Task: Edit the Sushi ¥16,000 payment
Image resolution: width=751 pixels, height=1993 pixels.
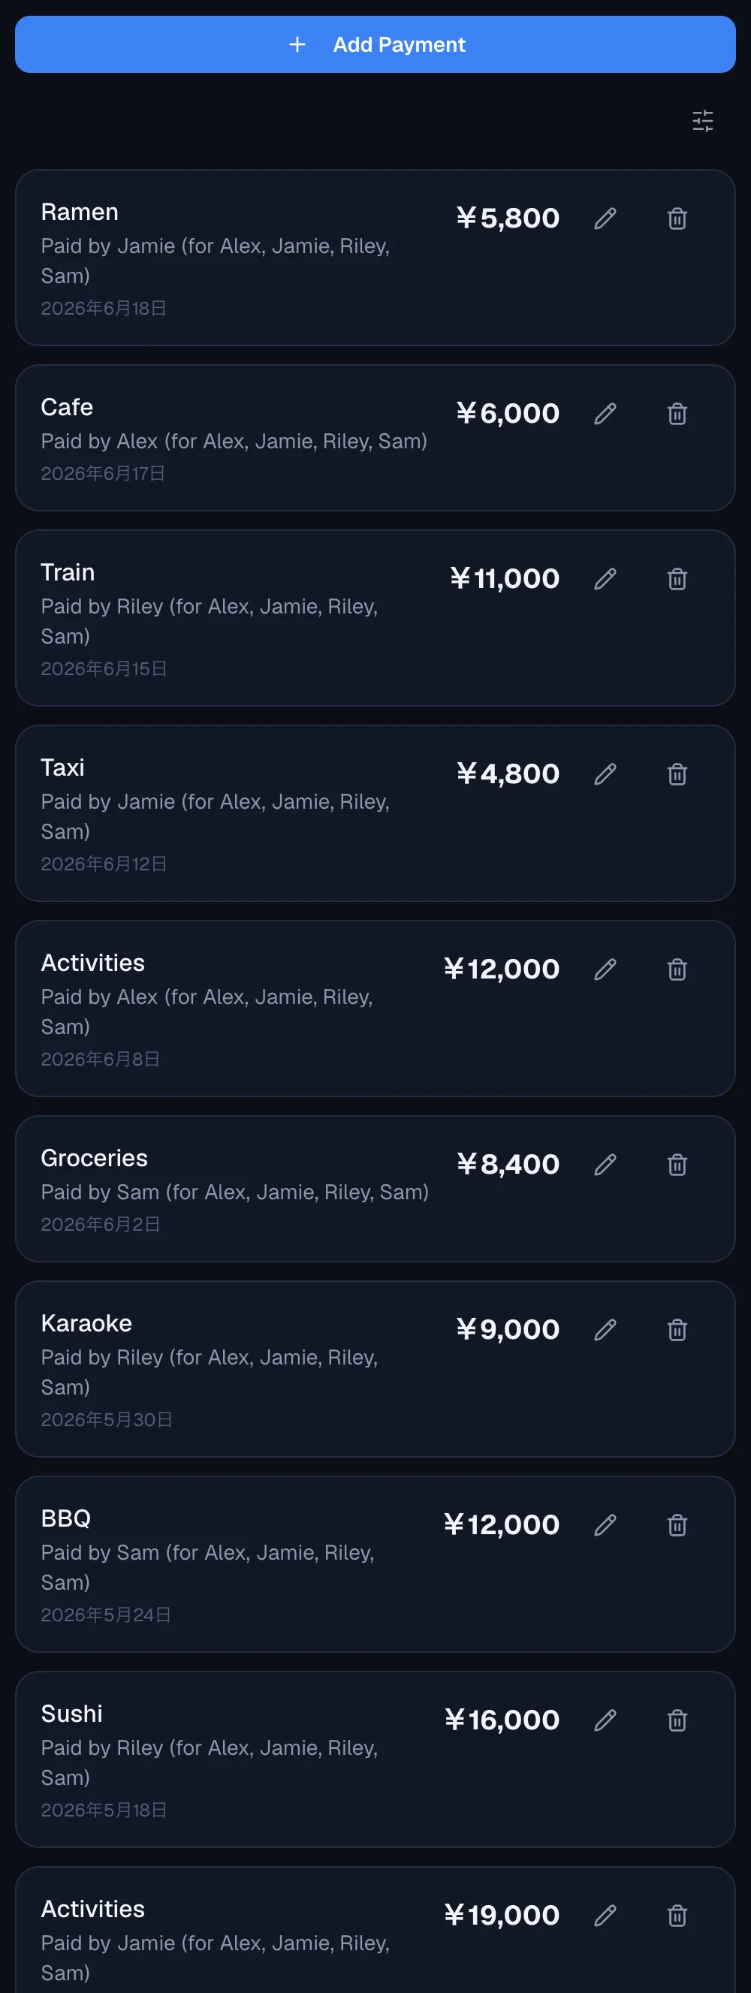Action: point(605,1720)
